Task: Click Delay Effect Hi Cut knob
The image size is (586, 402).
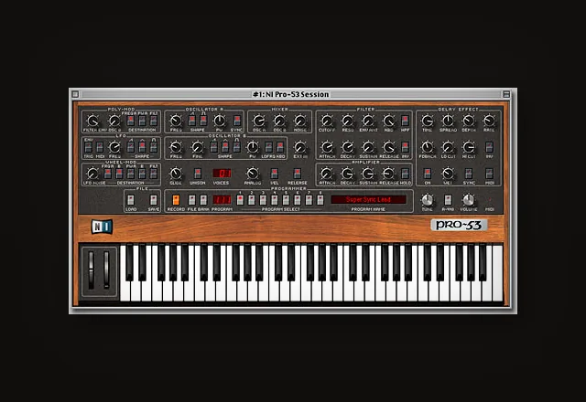Action: pyautogui.click(x=469, y=147)
